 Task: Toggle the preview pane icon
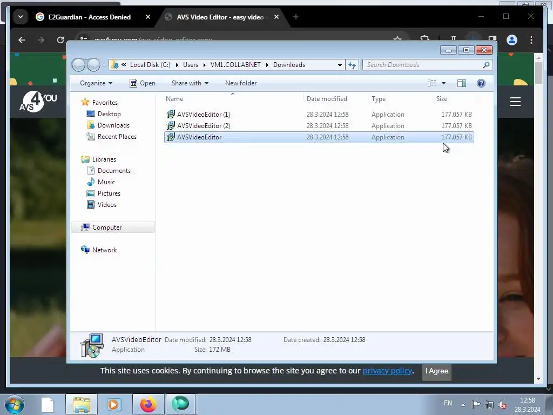click(462, 83)
